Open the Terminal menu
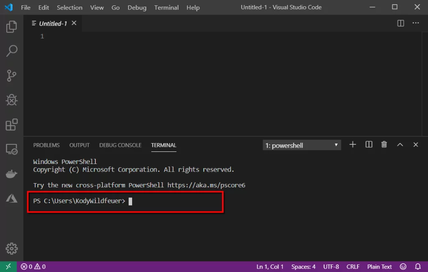This screenshot has width=428, height=272. [166, 8]
